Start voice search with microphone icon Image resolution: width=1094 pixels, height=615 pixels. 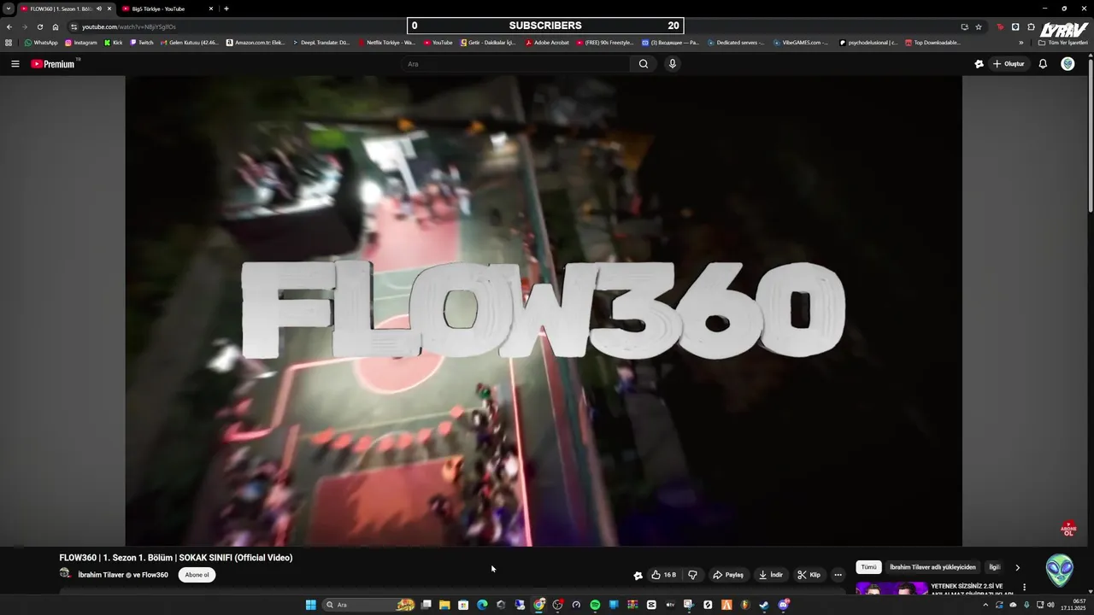[x=673, y=64]
